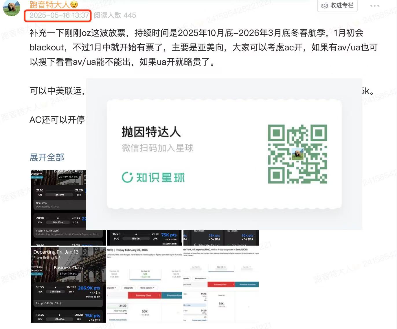The image size is (397, 329).
Task: Open the Departing Fri, Jan 16 thumbnail
Action: click(x=68, y=285)
